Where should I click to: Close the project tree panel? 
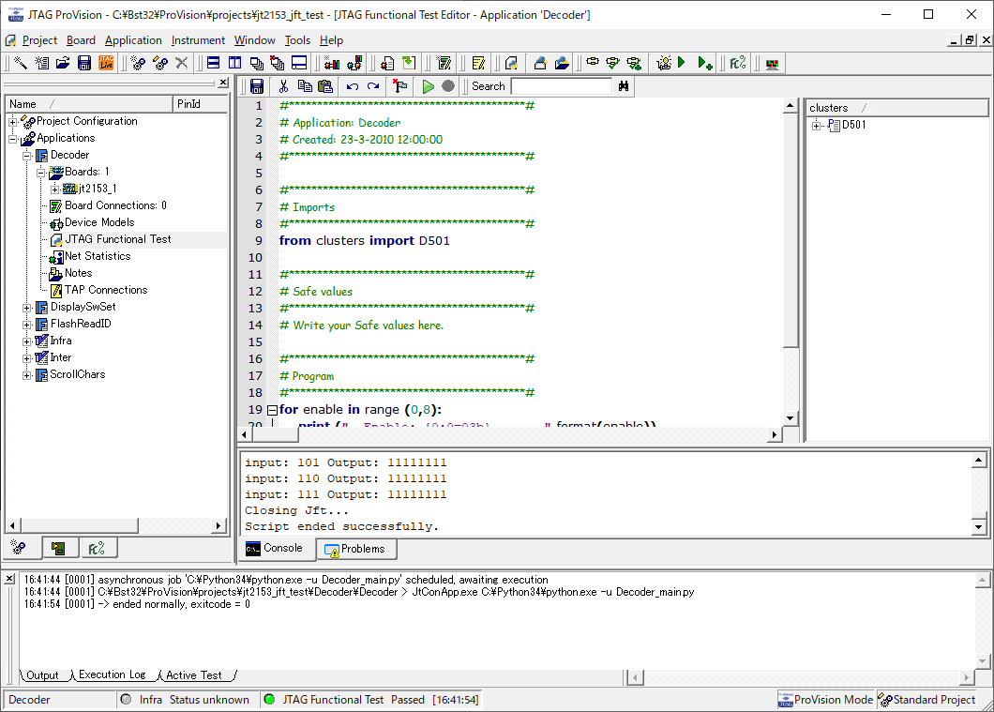coord(223,83)
